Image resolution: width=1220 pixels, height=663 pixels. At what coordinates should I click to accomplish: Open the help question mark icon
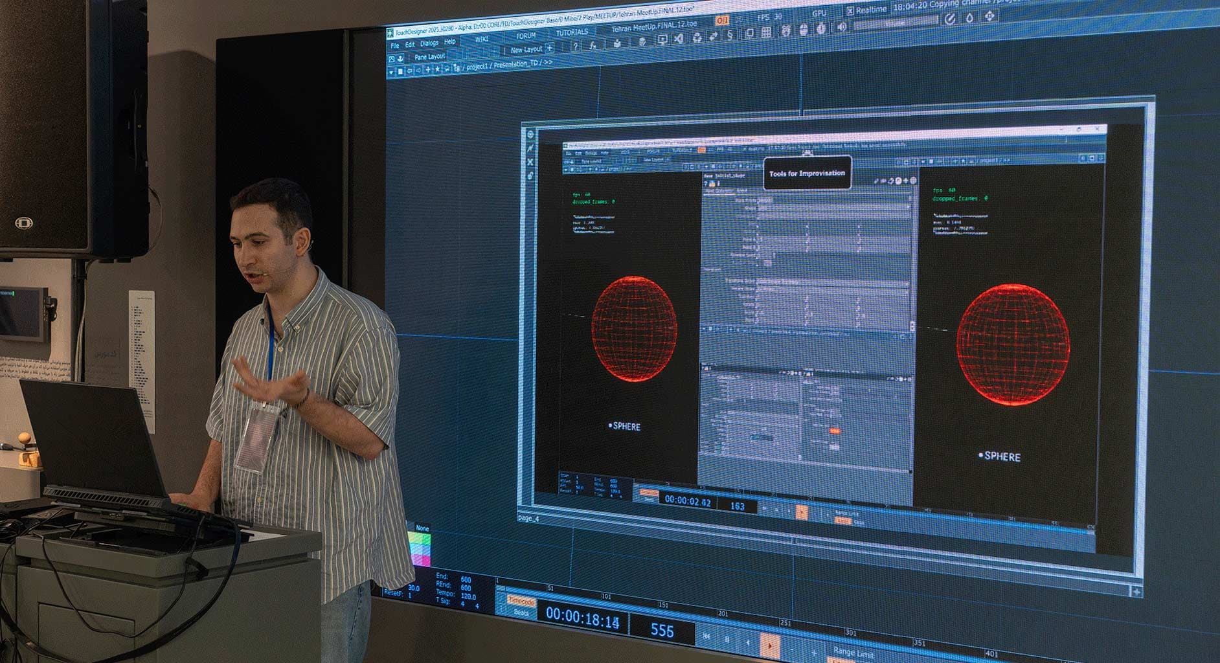[x=576, y=47]
